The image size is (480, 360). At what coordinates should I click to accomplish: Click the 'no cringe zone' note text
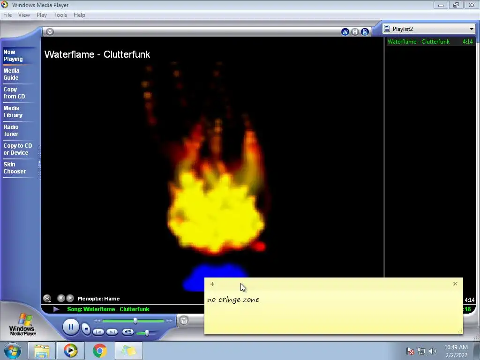coord(233,300)
